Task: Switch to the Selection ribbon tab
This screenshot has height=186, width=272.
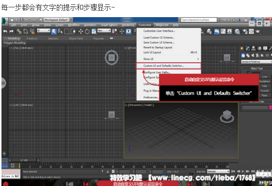Action: coord(53,38)
